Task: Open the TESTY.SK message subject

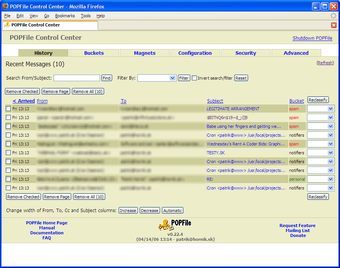Action: pos(216,153)
